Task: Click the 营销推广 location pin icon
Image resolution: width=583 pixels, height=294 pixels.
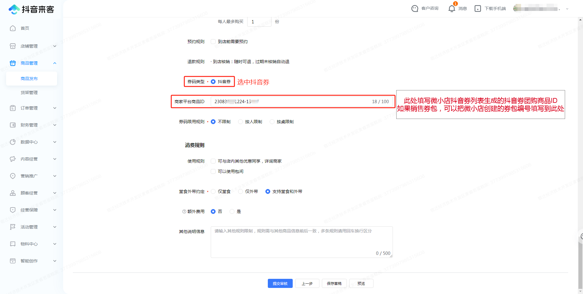Action: click(x=13, y=176)
